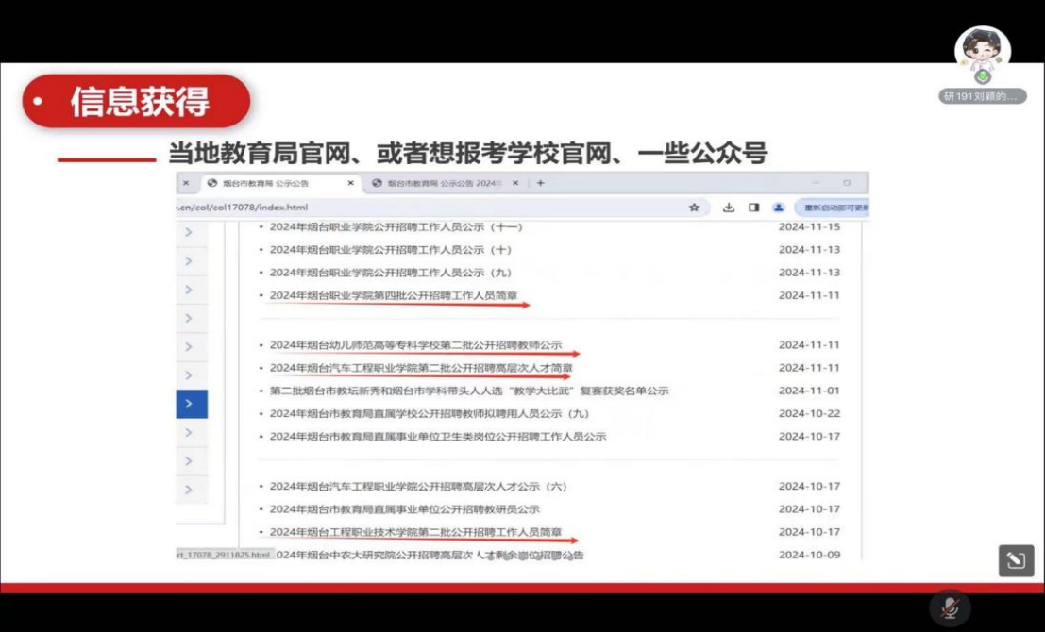Viewport: 1045px width, 632px height.
Task: Unmute the microphone at bottom right
Action: (951, 608)
